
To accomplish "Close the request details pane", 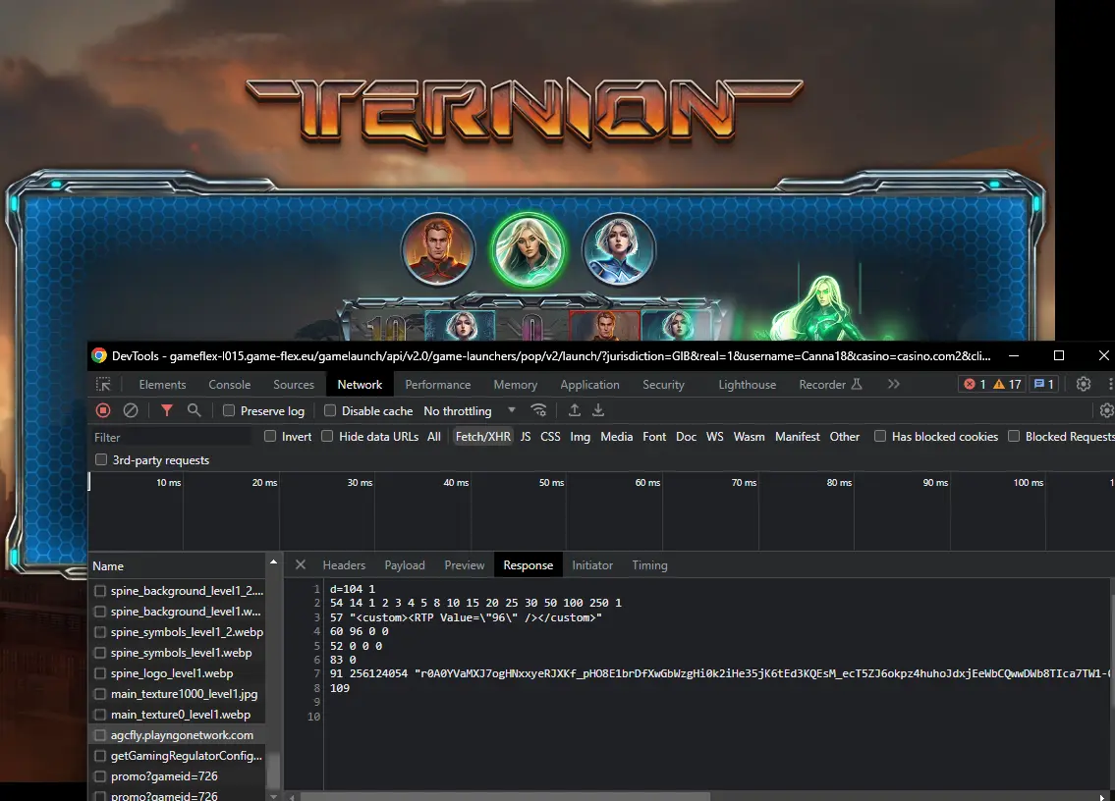I will (300, 564).
